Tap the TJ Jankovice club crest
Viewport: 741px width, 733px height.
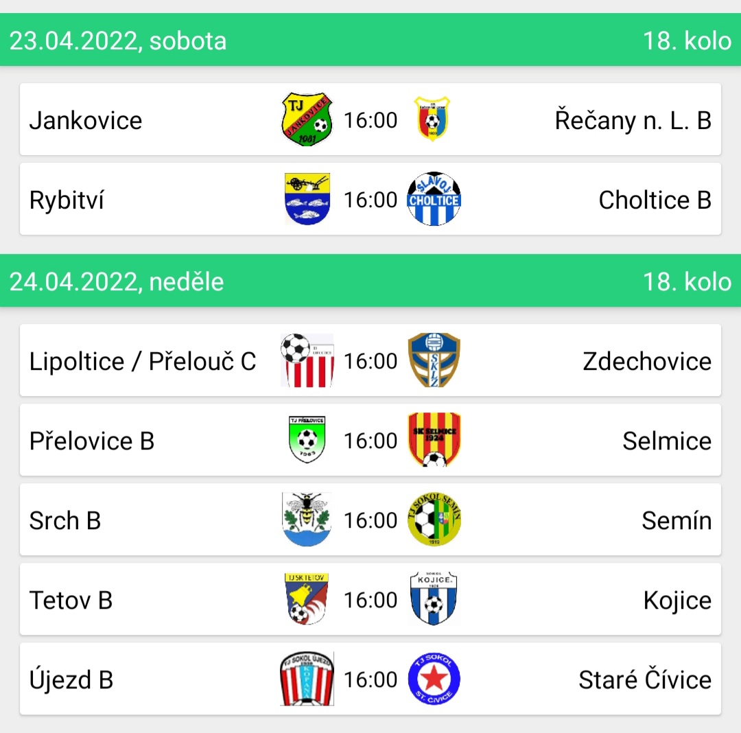click(x=307, y=119)
